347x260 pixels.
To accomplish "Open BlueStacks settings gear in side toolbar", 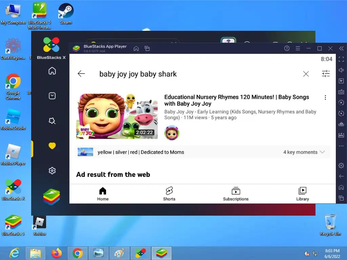I will [341, 165].
